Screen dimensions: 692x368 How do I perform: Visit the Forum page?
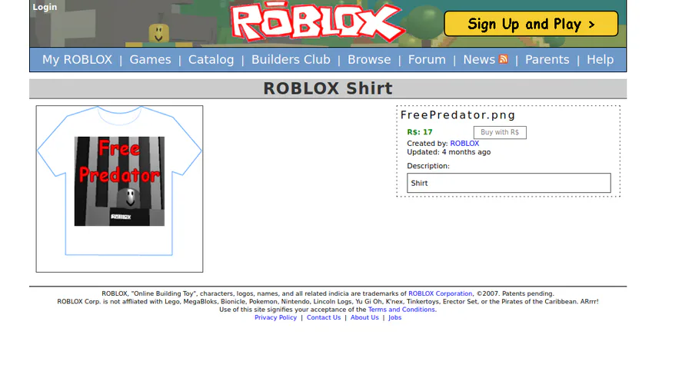[x=427, y=59]
